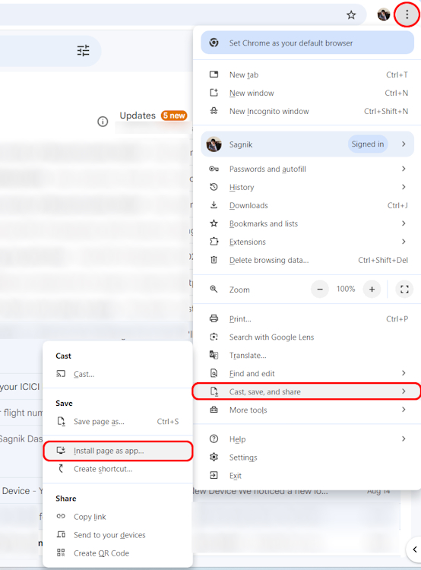The image size is (421, 570).
Task: Choose Search with Google Lens
Action: (x=307, y=337)
